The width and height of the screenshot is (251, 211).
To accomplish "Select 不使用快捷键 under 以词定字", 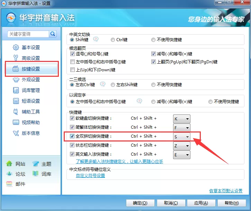I will pyautogui.click(x=210, y=102).
